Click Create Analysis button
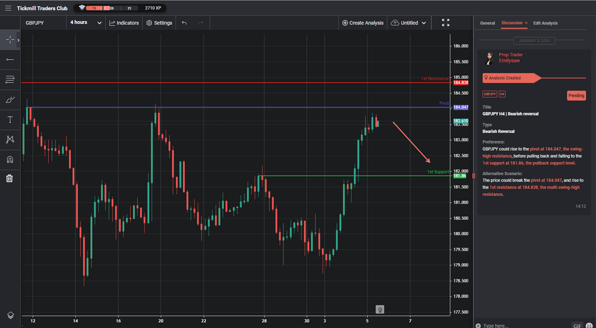This screenshot has width=596, height=328. point(363,23)
